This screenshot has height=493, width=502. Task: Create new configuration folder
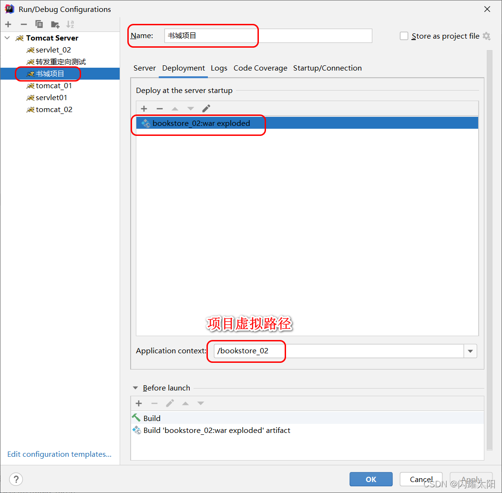(x=55, y=24)
